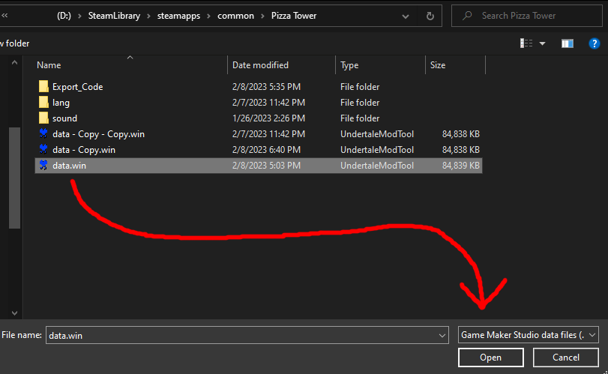Click the date 1/26/2023 2:26 PM
This screenshot has width=608, height=374.
click(x=268, y=118)
